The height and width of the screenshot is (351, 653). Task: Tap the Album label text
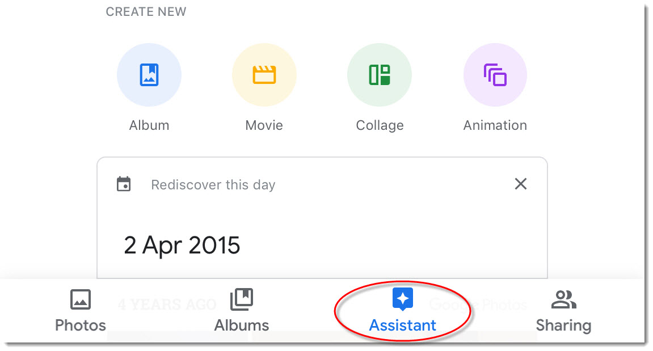(149, 125)
